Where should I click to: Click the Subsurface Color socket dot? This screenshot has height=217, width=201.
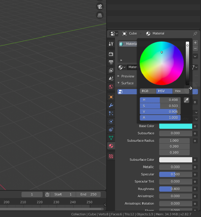click(195, 160)
